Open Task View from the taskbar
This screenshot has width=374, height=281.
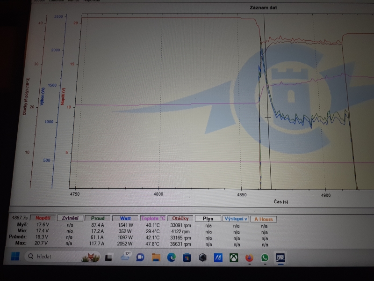tap(109, 257)
